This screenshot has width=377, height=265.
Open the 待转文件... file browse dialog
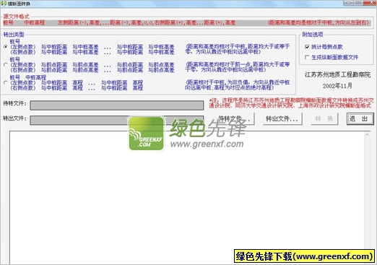coord(233,118)
